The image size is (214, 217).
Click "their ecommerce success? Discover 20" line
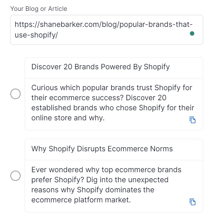tap(99, 98)
